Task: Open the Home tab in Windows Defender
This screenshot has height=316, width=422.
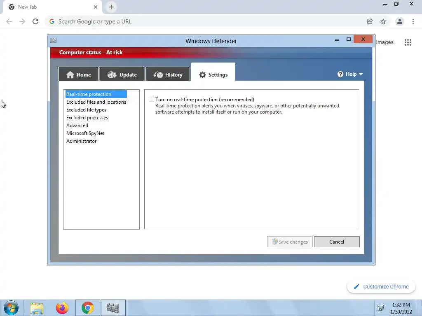Action: (x=79, y=74)
